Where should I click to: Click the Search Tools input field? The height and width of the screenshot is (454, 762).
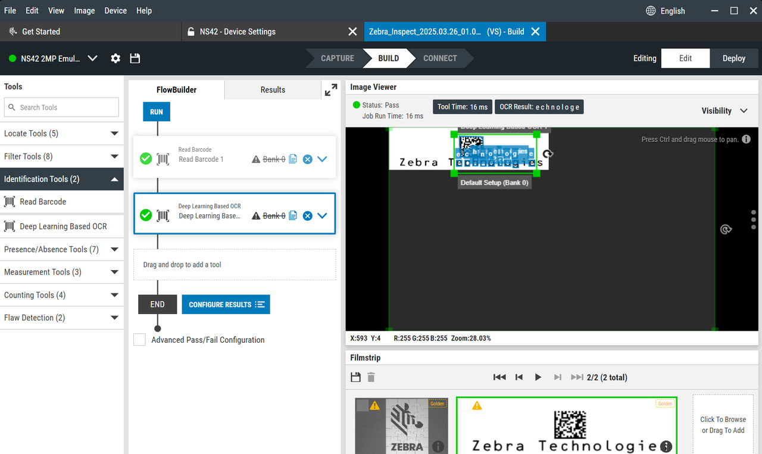61,107
